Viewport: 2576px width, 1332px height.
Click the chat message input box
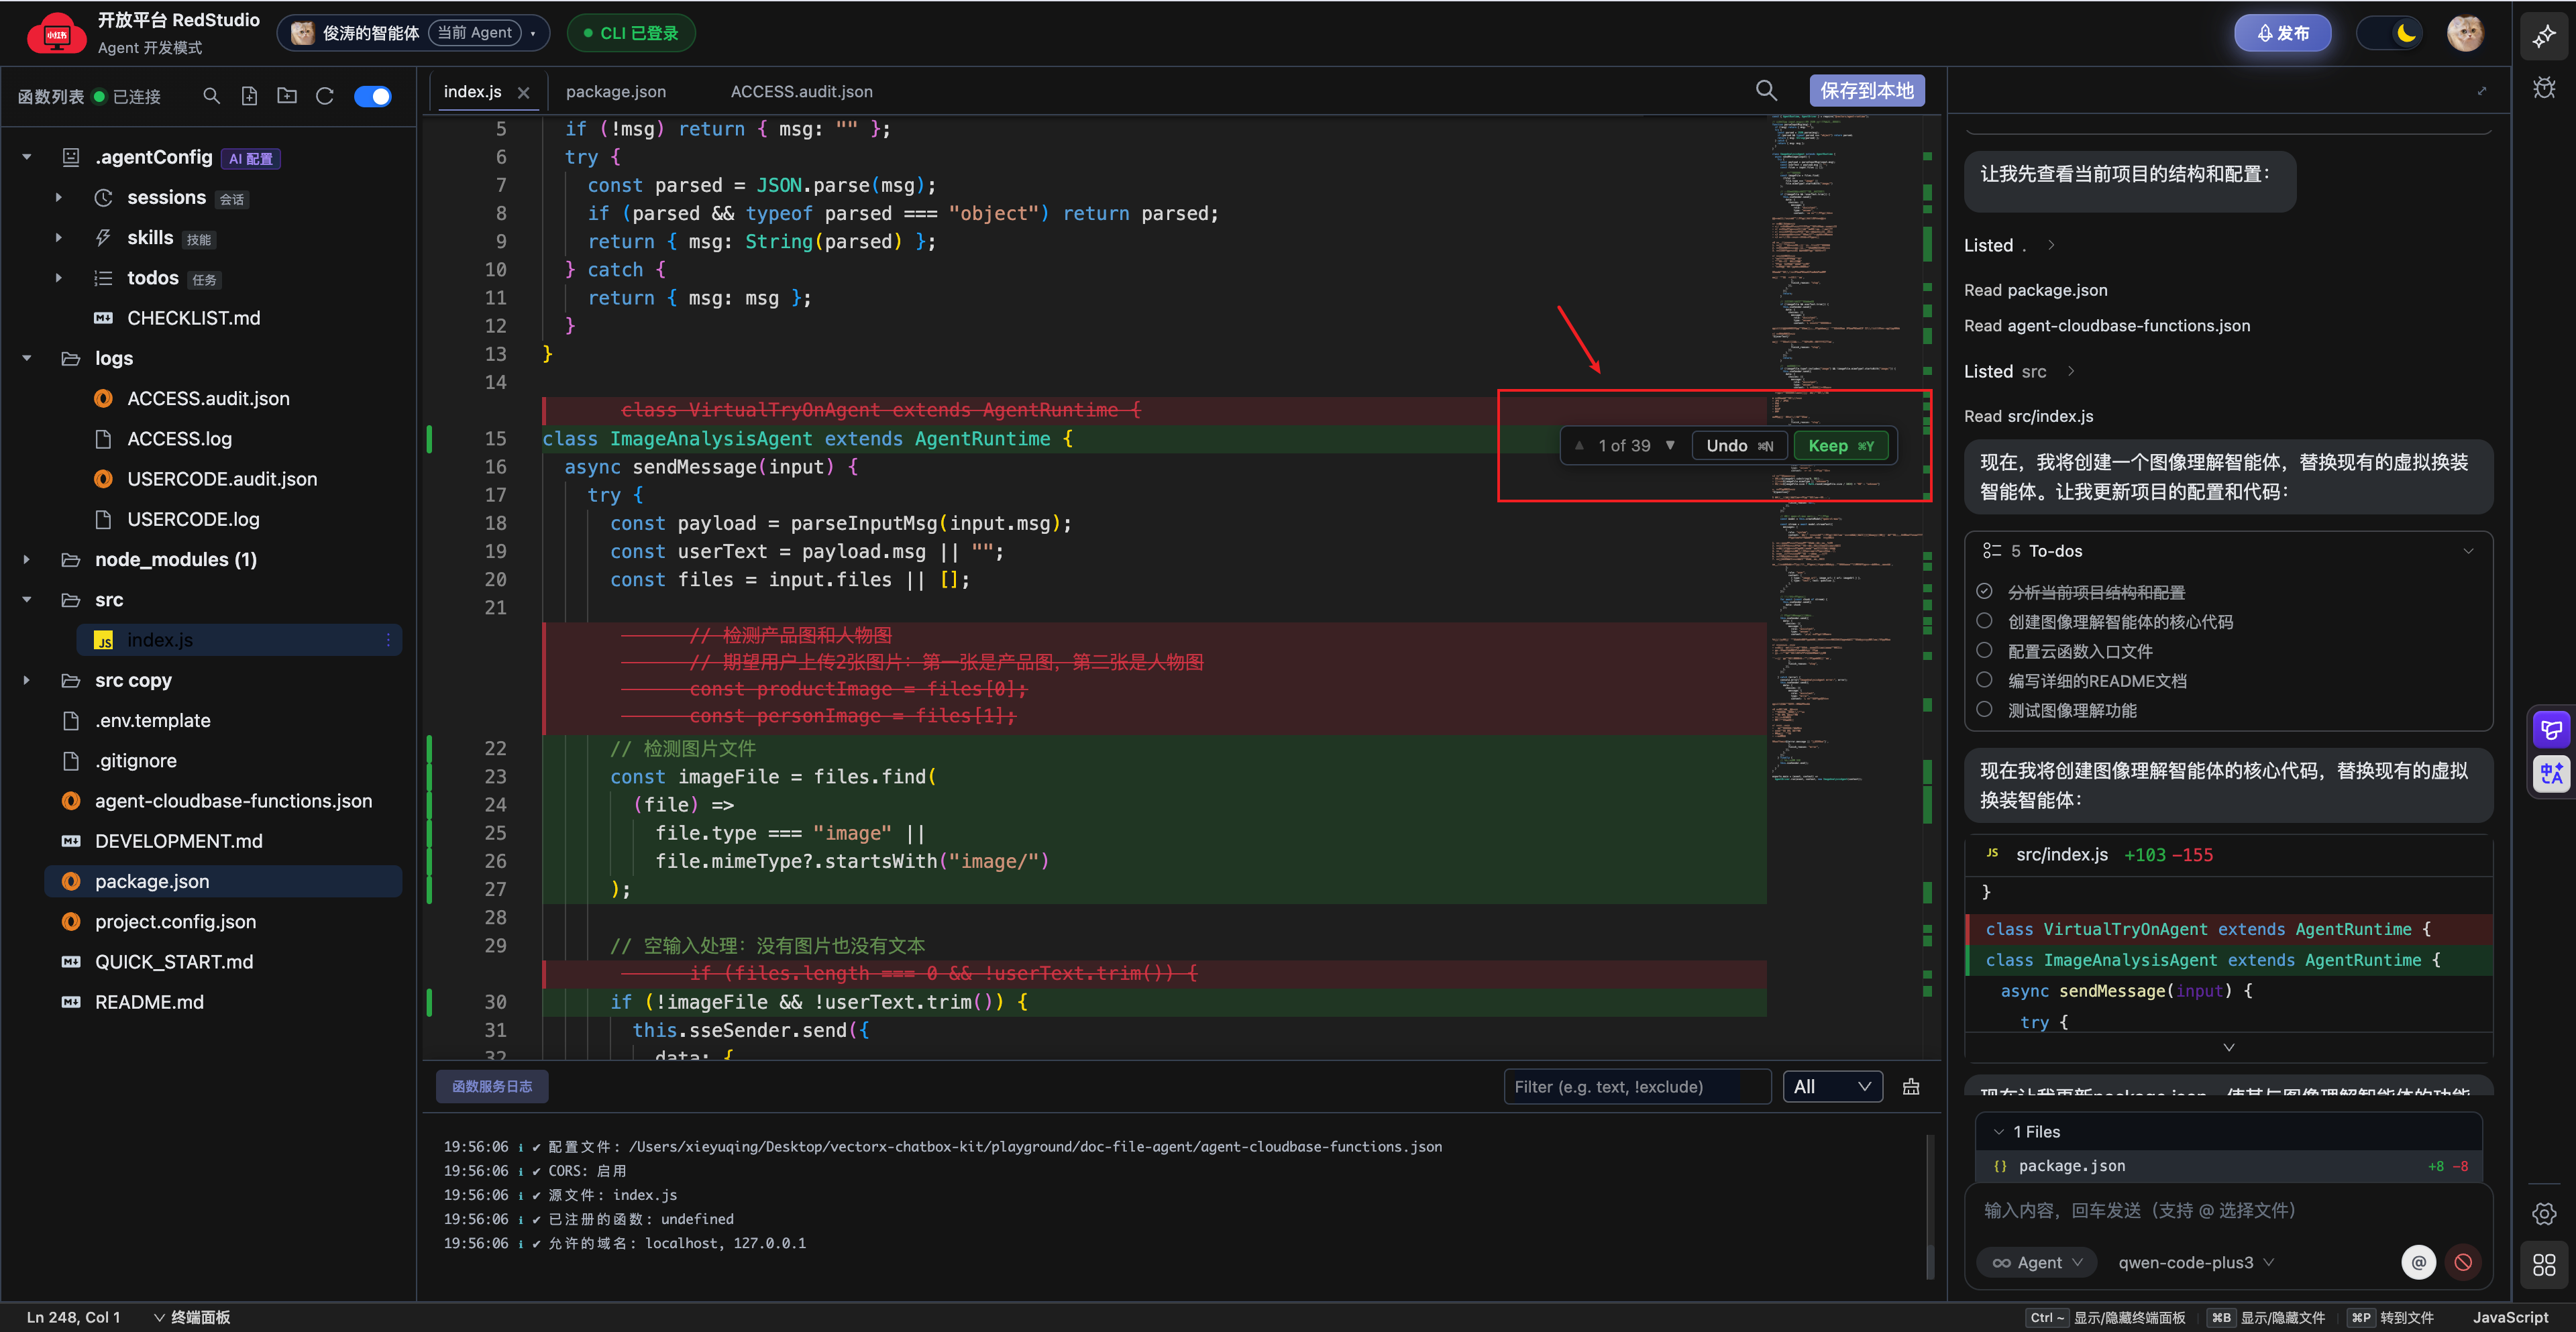(x=2229, y=1211)
